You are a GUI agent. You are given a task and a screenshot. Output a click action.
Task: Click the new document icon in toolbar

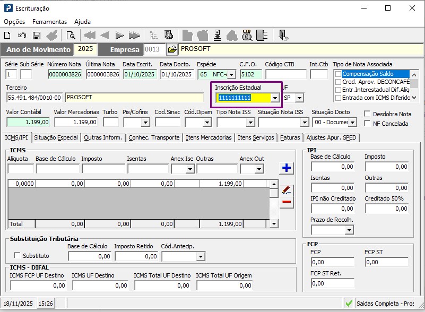click(x=7, y=36)
